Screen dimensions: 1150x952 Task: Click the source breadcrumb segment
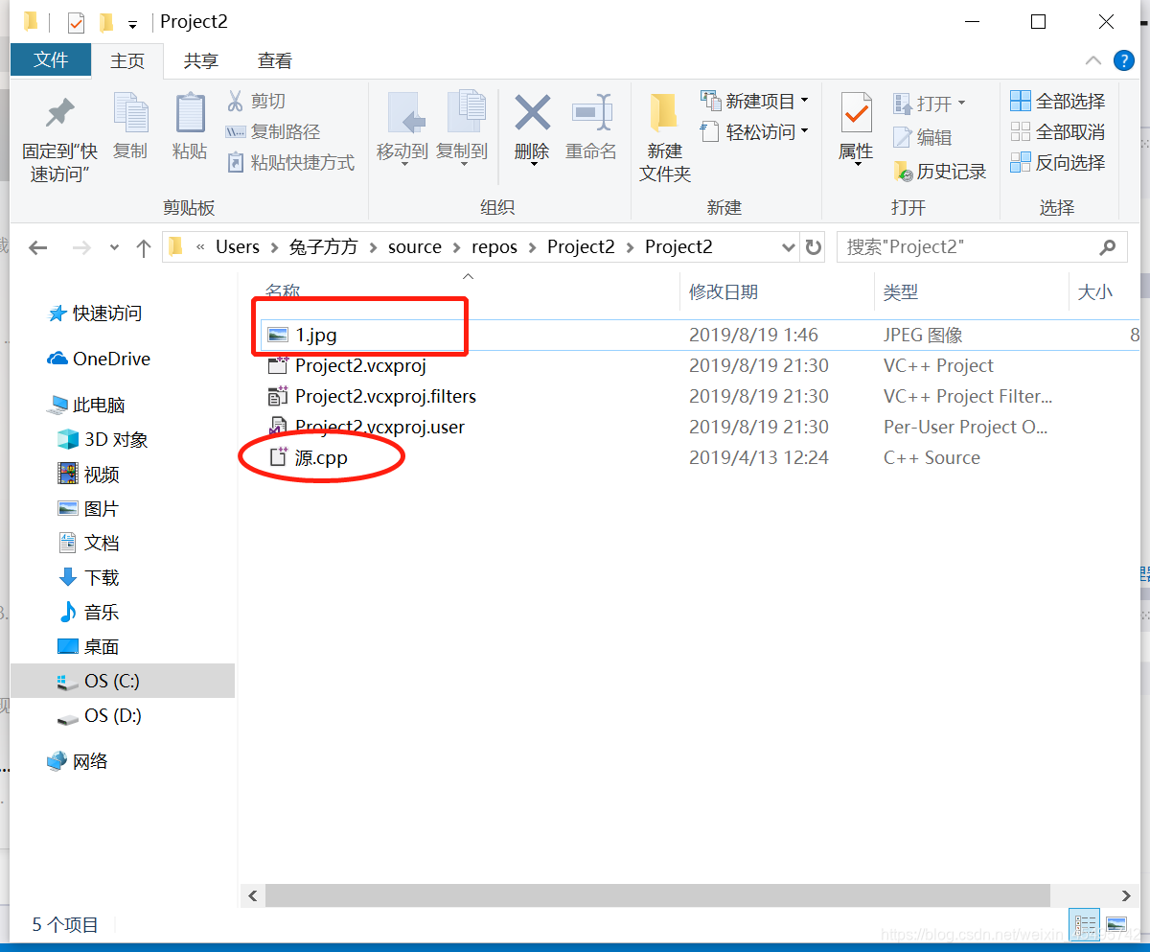point(415,247)
